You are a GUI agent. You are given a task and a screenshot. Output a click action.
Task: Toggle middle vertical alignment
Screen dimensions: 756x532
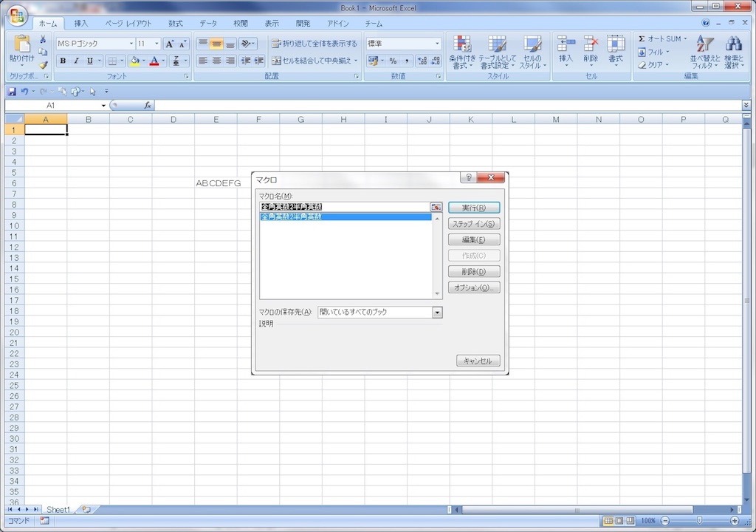click(x=216, y=44)
